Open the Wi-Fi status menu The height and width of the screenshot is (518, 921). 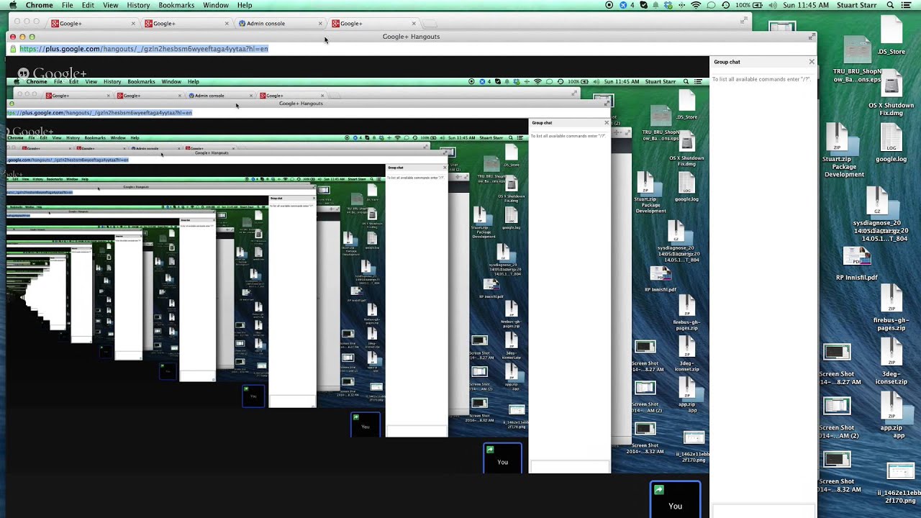(696, 5)
